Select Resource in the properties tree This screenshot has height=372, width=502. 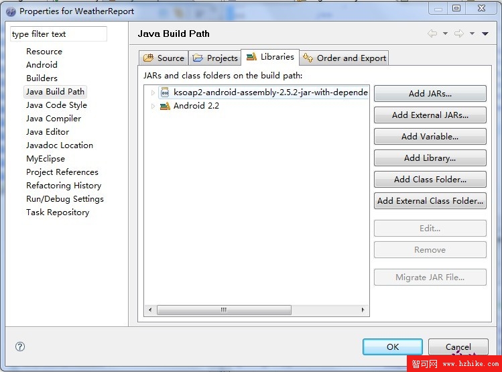tap(44, 52)
